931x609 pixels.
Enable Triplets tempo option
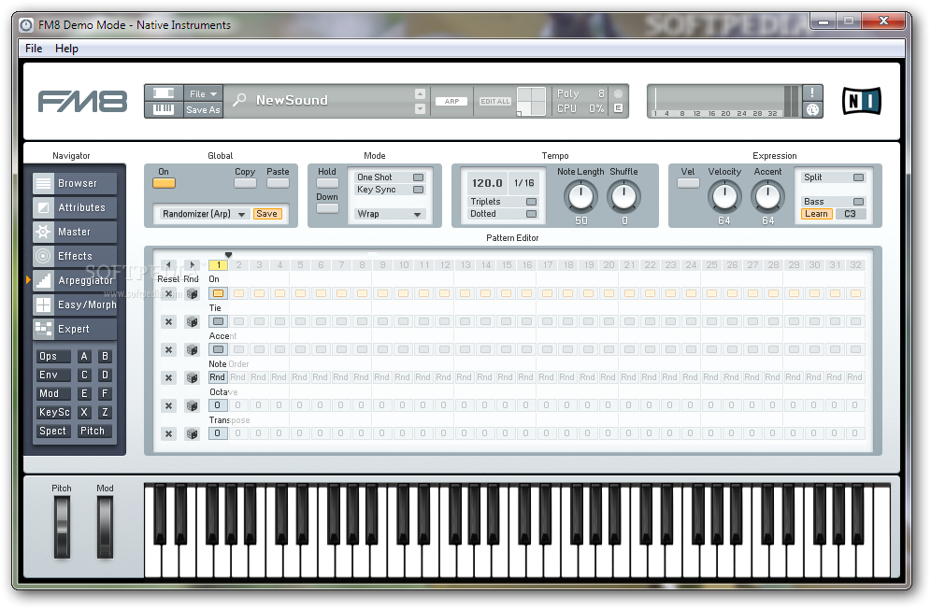[x=532, y=202]
